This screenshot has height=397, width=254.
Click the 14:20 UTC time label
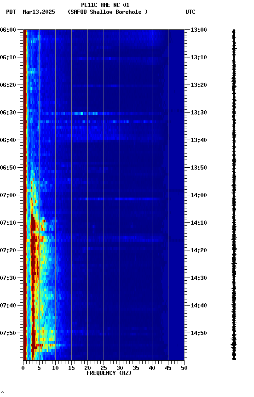pyautogui.click(x=199, y=250)
